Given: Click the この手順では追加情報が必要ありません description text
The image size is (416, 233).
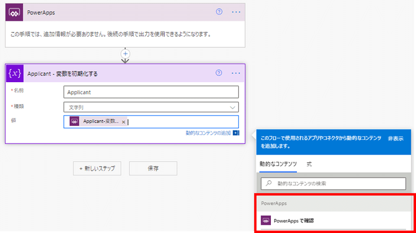Looking at the screenshot, I should coord(111,34).
